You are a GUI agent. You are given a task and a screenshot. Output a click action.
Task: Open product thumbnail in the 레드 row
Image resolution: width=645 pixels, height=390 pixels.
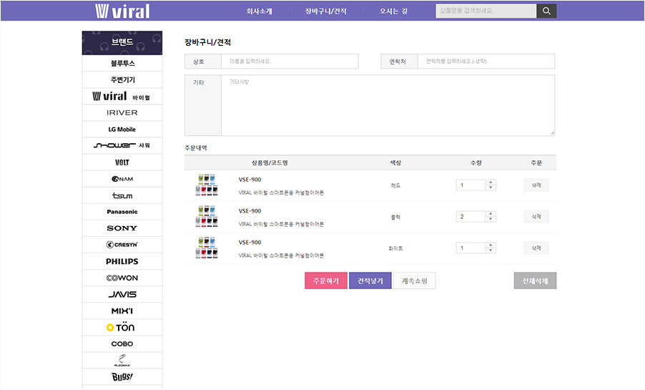point(207,185)
